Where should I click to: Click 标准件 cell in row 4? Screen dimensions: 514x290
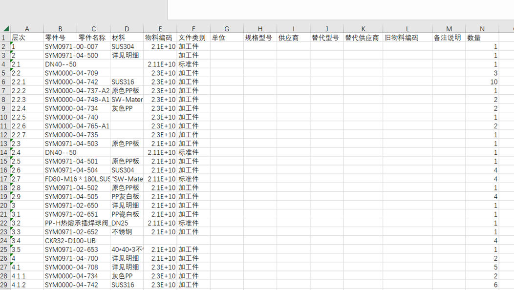click(x=193, y=64)
